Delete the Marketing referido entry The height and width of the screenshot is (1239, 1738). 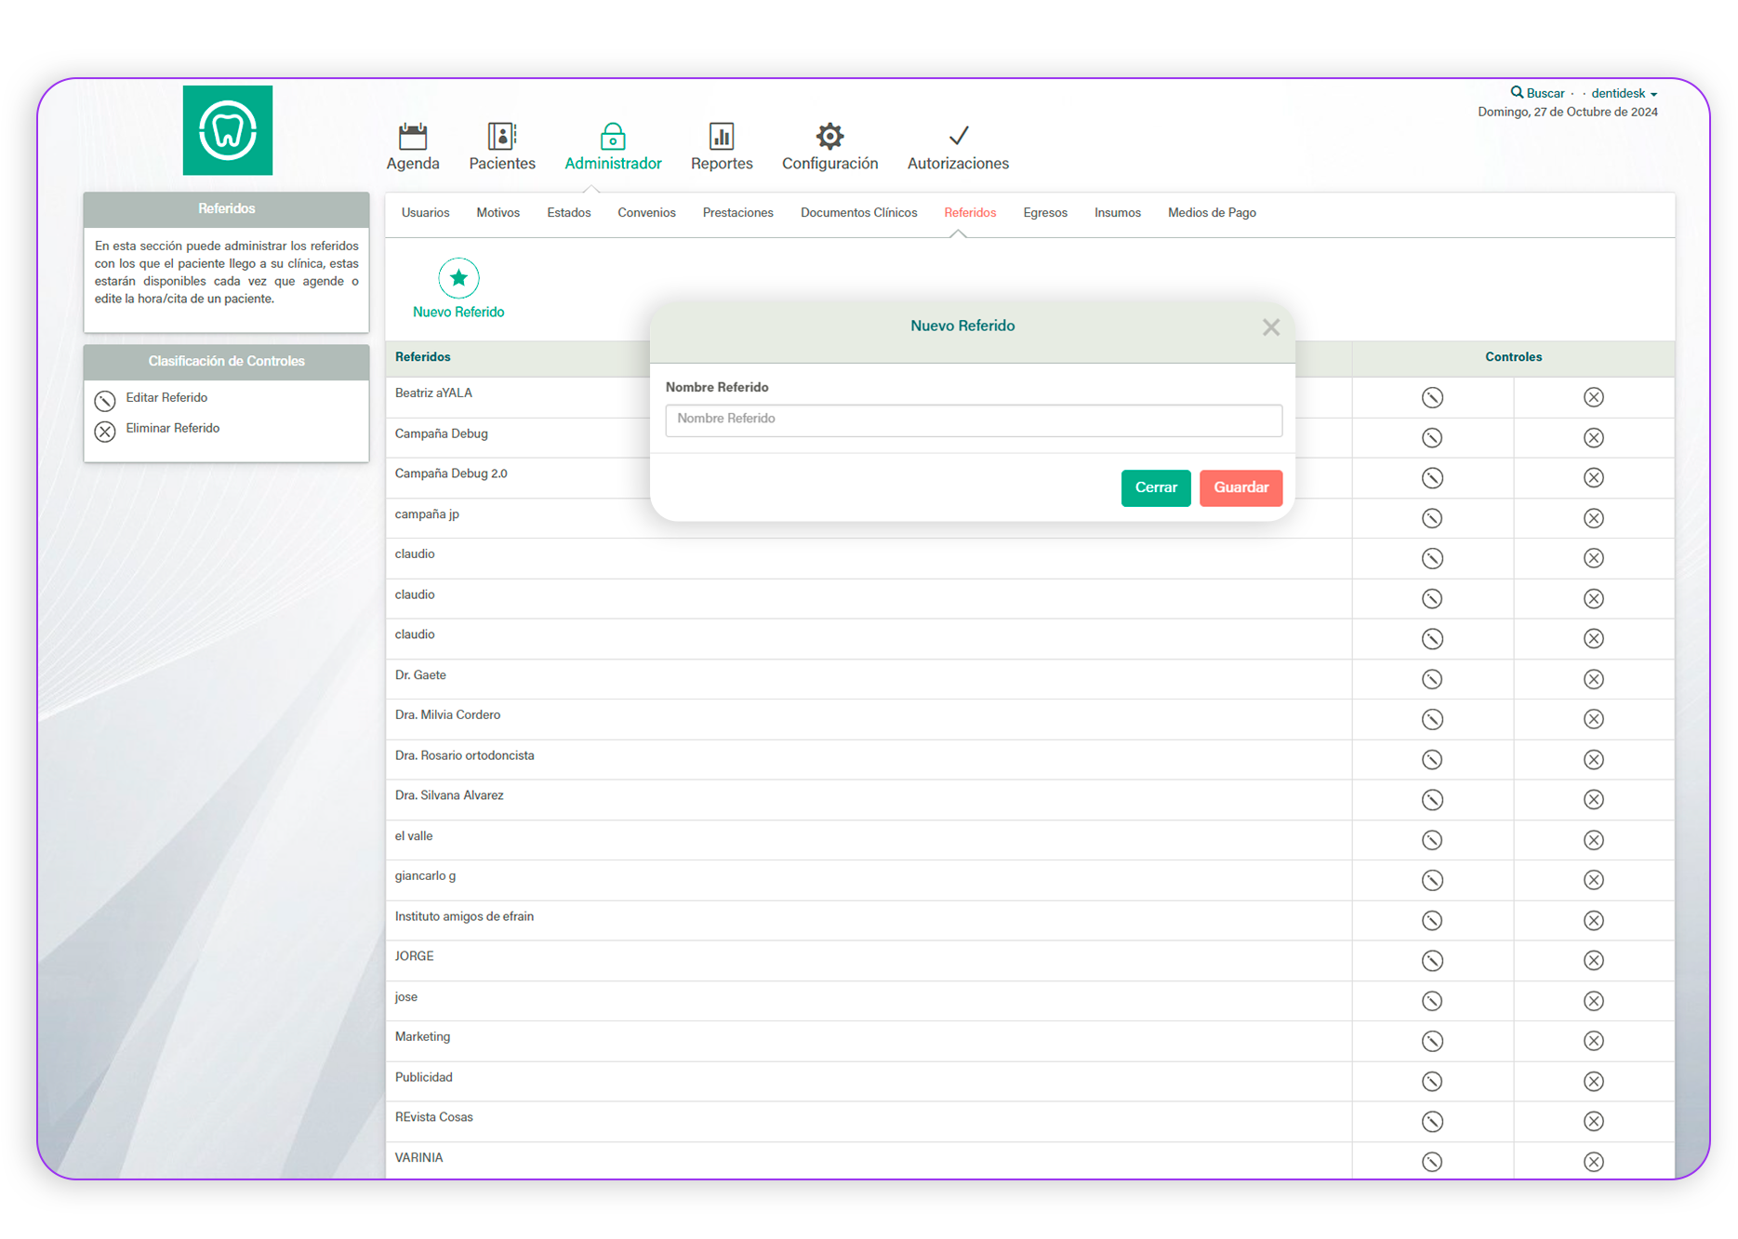pyautogui.click(x=1593, y=1041)
